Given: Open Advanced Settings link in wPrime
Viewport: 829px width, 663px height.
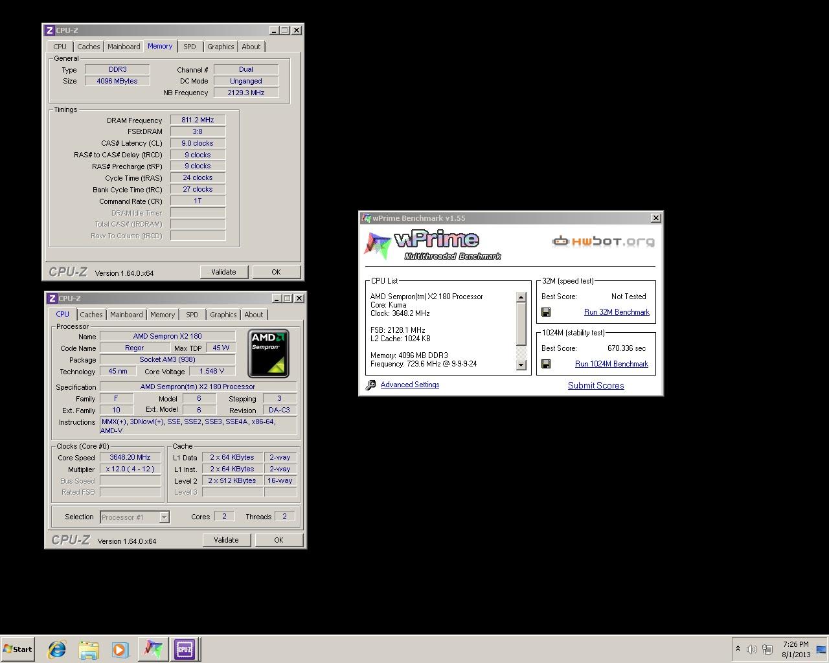Looking at the screenshot, I should tap(410, 385).
